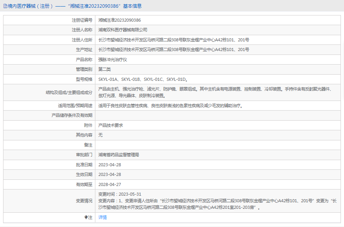The height and width of the screenshot is (227, 344).
Task: Click the document icon in the page title
Action: (x=5, y=6)
